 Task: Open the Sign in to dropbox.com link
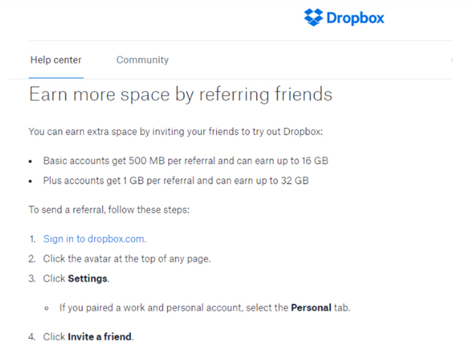pos(95,239)
